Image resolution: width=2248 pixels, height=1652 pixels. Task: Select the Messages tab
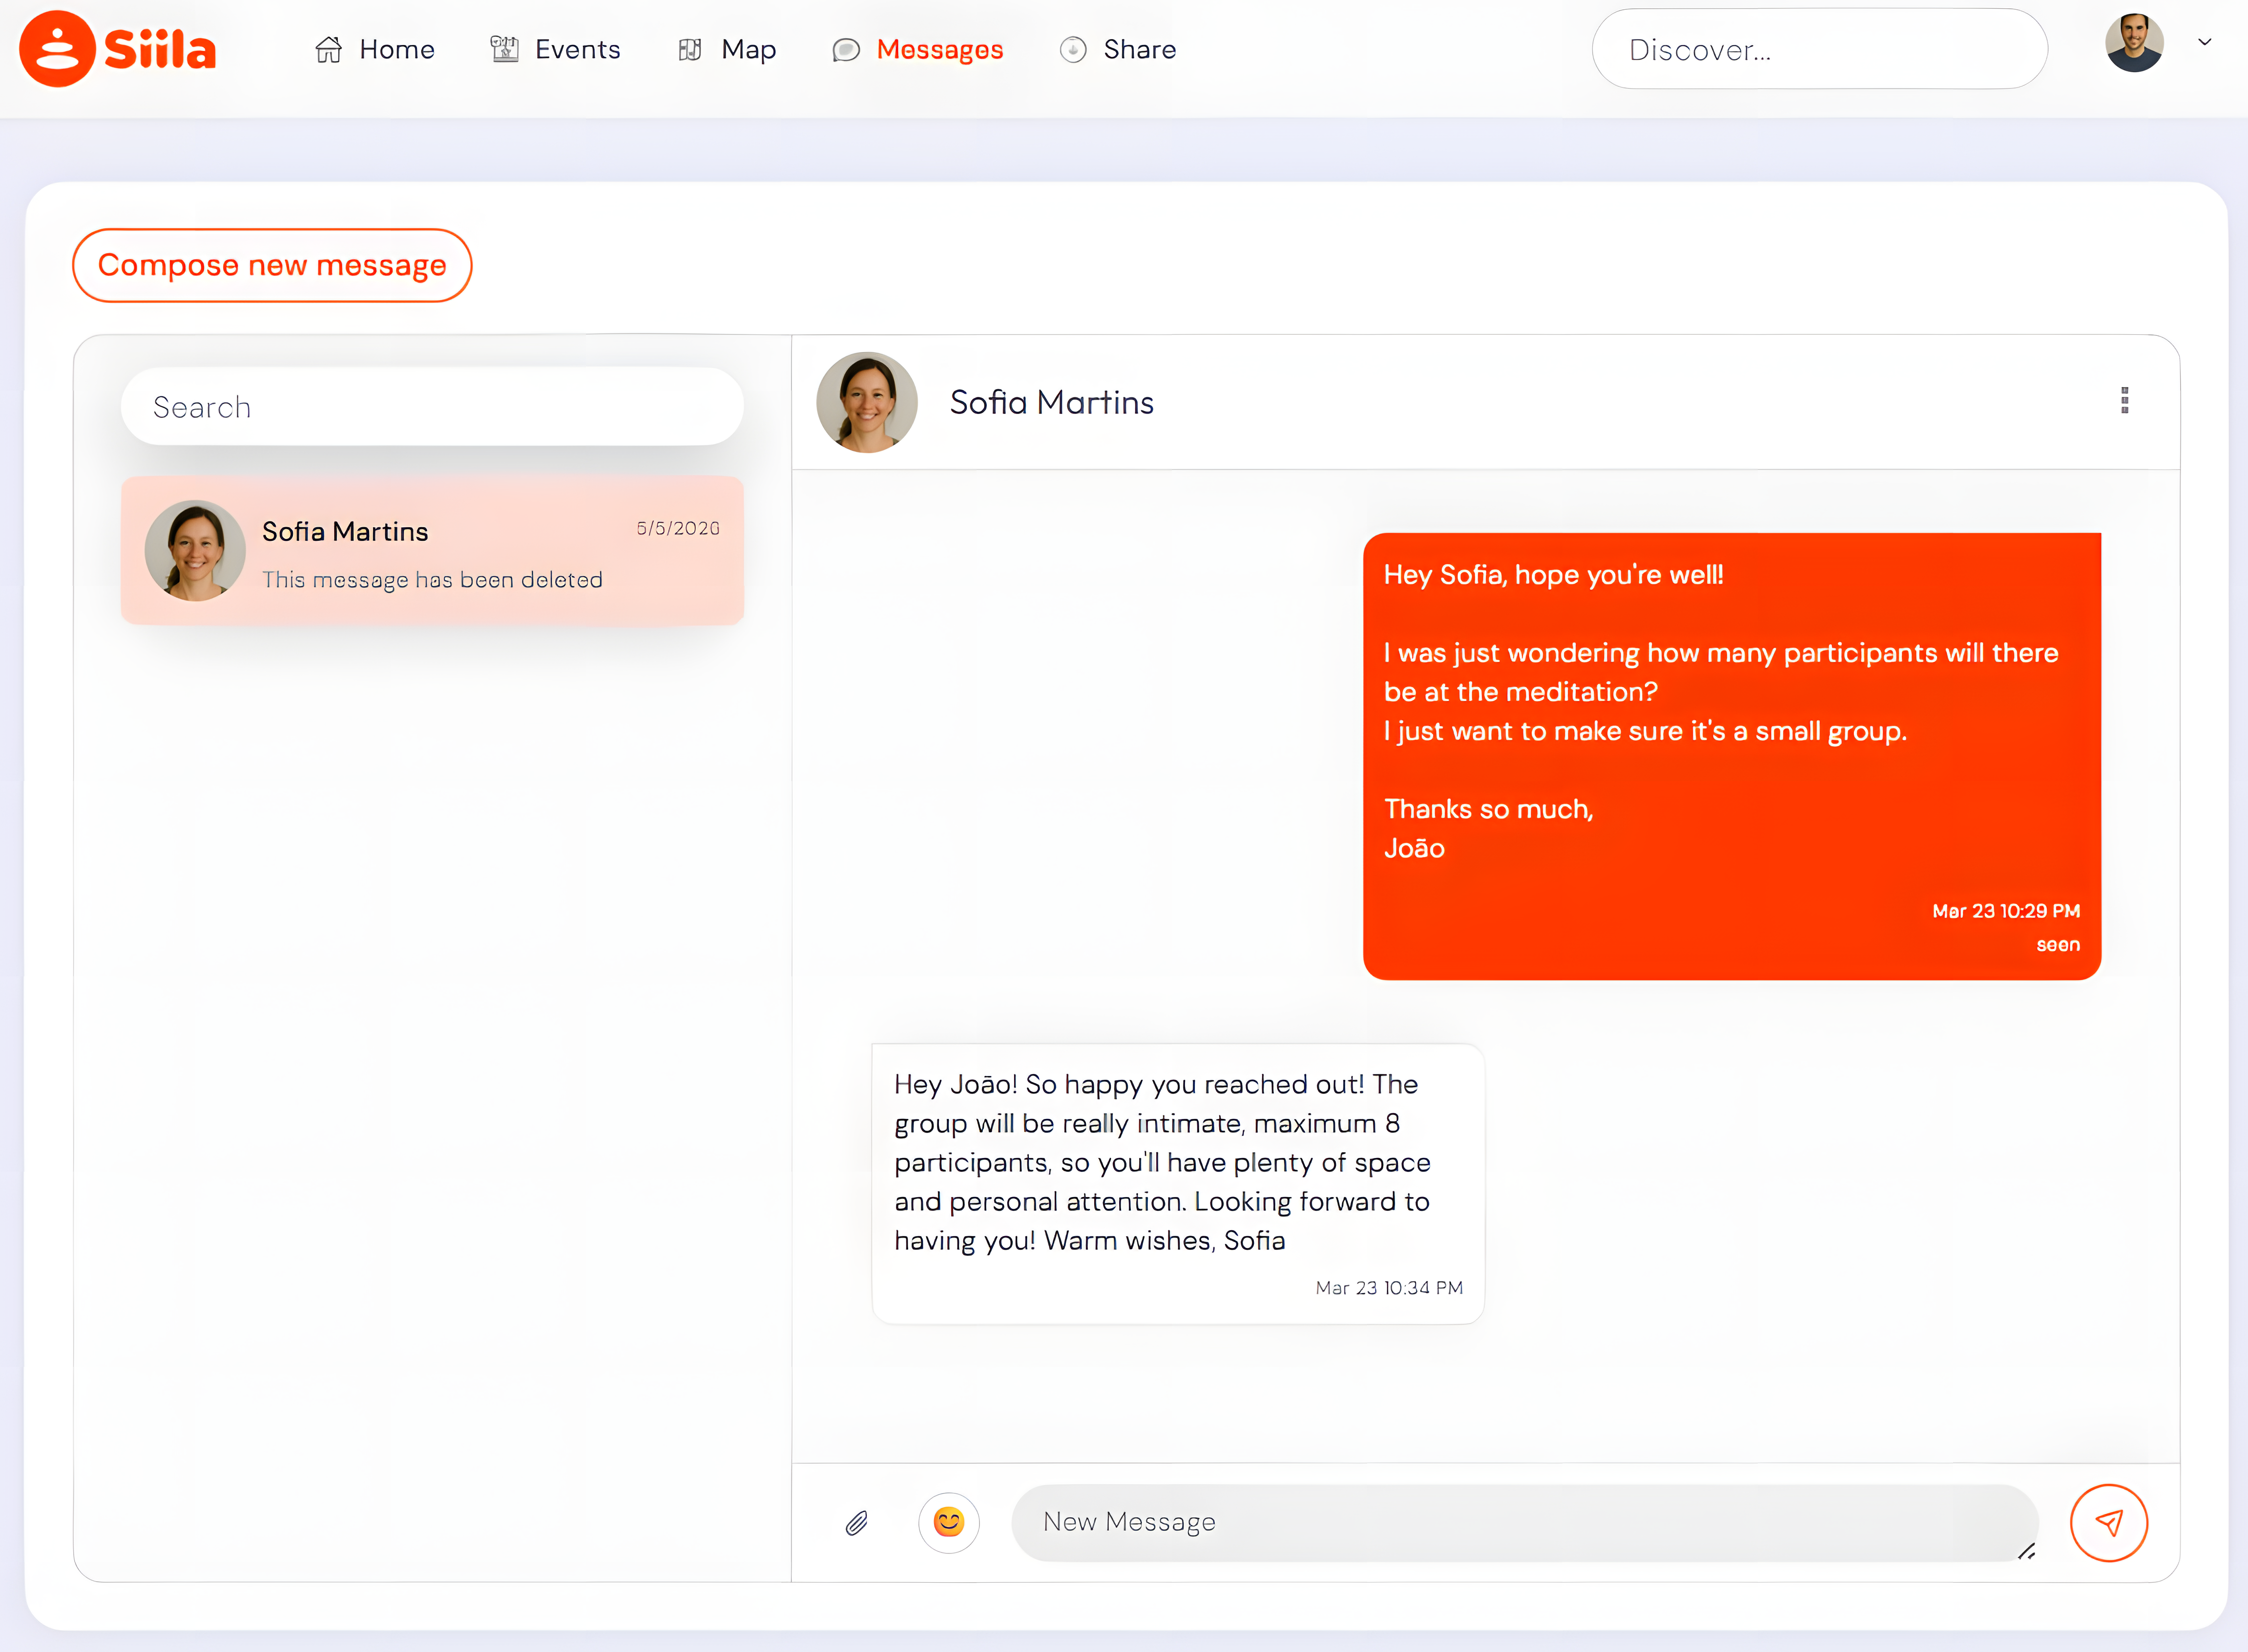(917, 50)
